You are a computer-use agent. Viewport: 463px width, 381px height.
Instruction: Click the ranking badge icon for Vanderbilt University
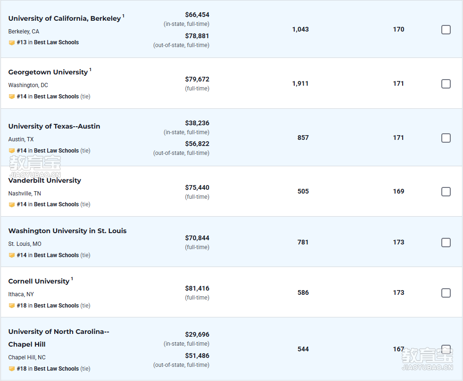point(12,204)
